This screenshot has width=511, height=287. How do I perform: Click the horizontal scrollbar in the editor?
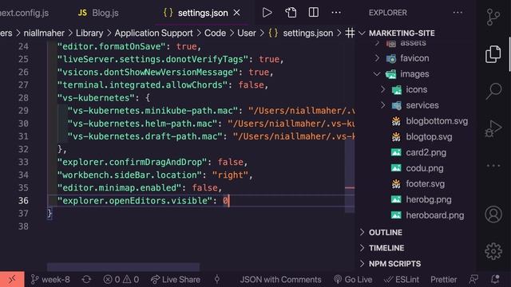[123, 267]
